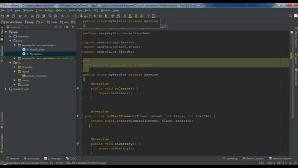This screenshot has width=298, height=168.
Task: Open the VCS menu
Action: pos(96,10)
